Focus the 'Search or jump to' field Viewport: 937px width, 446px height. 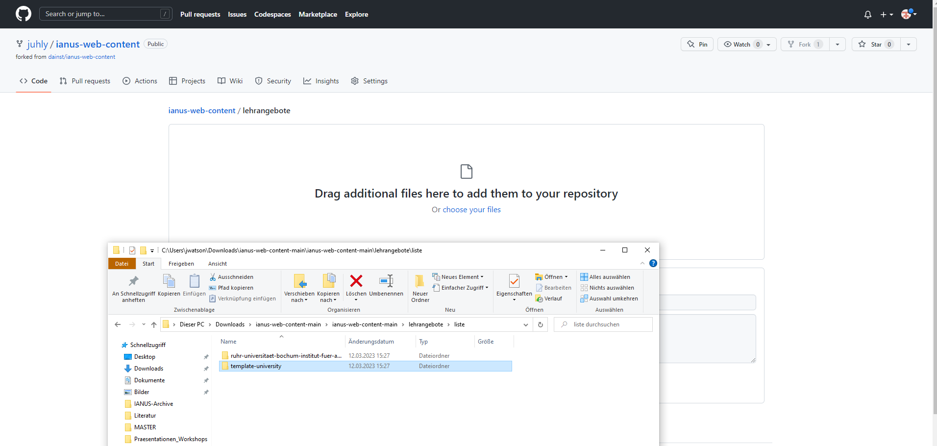click(x=105, y=14)
